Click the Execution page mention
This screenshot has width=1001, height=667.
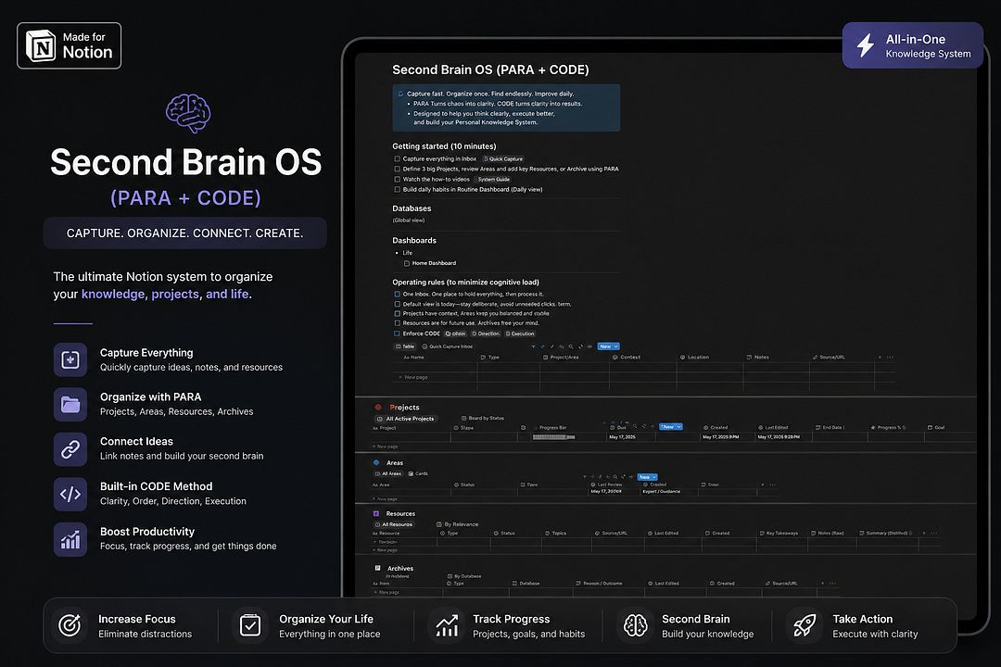[520, 333]
